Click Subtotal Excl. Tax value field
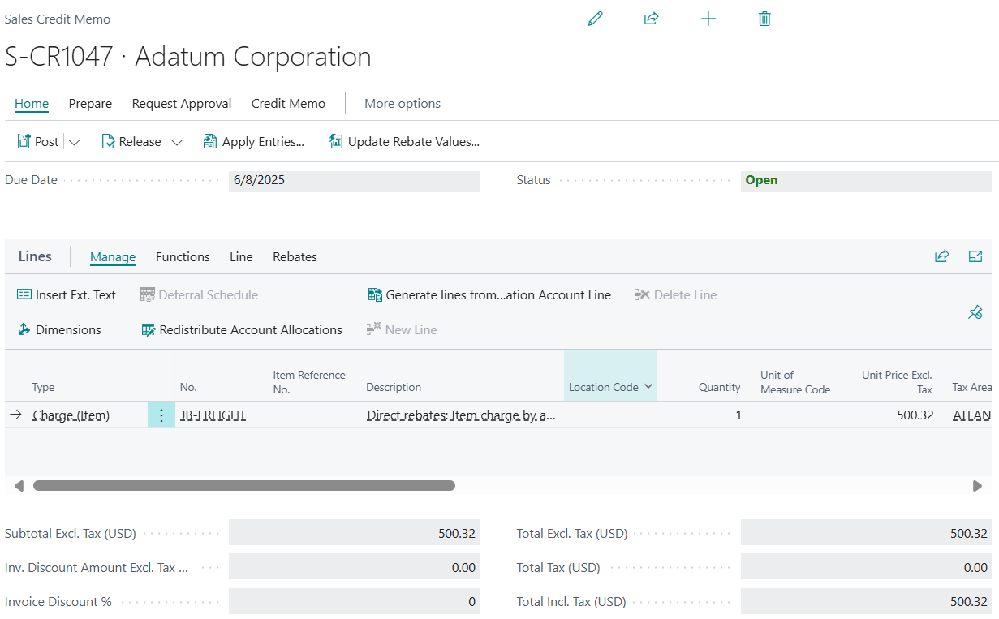999x619 pixels. point(354,533)
